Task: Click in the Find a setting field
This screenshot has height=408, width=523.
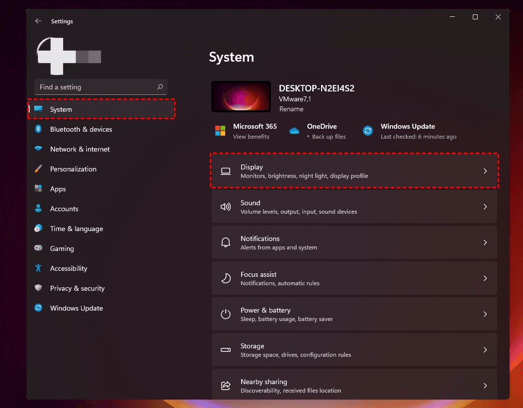Action: (101, 87)
